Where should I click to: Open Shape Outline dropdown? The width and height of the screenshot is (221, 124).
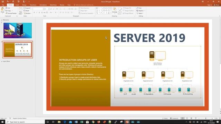pos(128,11)
